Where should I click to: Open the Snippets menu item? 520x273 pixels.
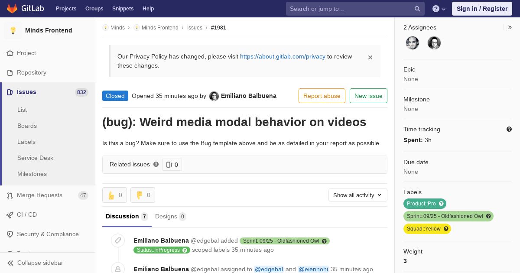[123, 9]
